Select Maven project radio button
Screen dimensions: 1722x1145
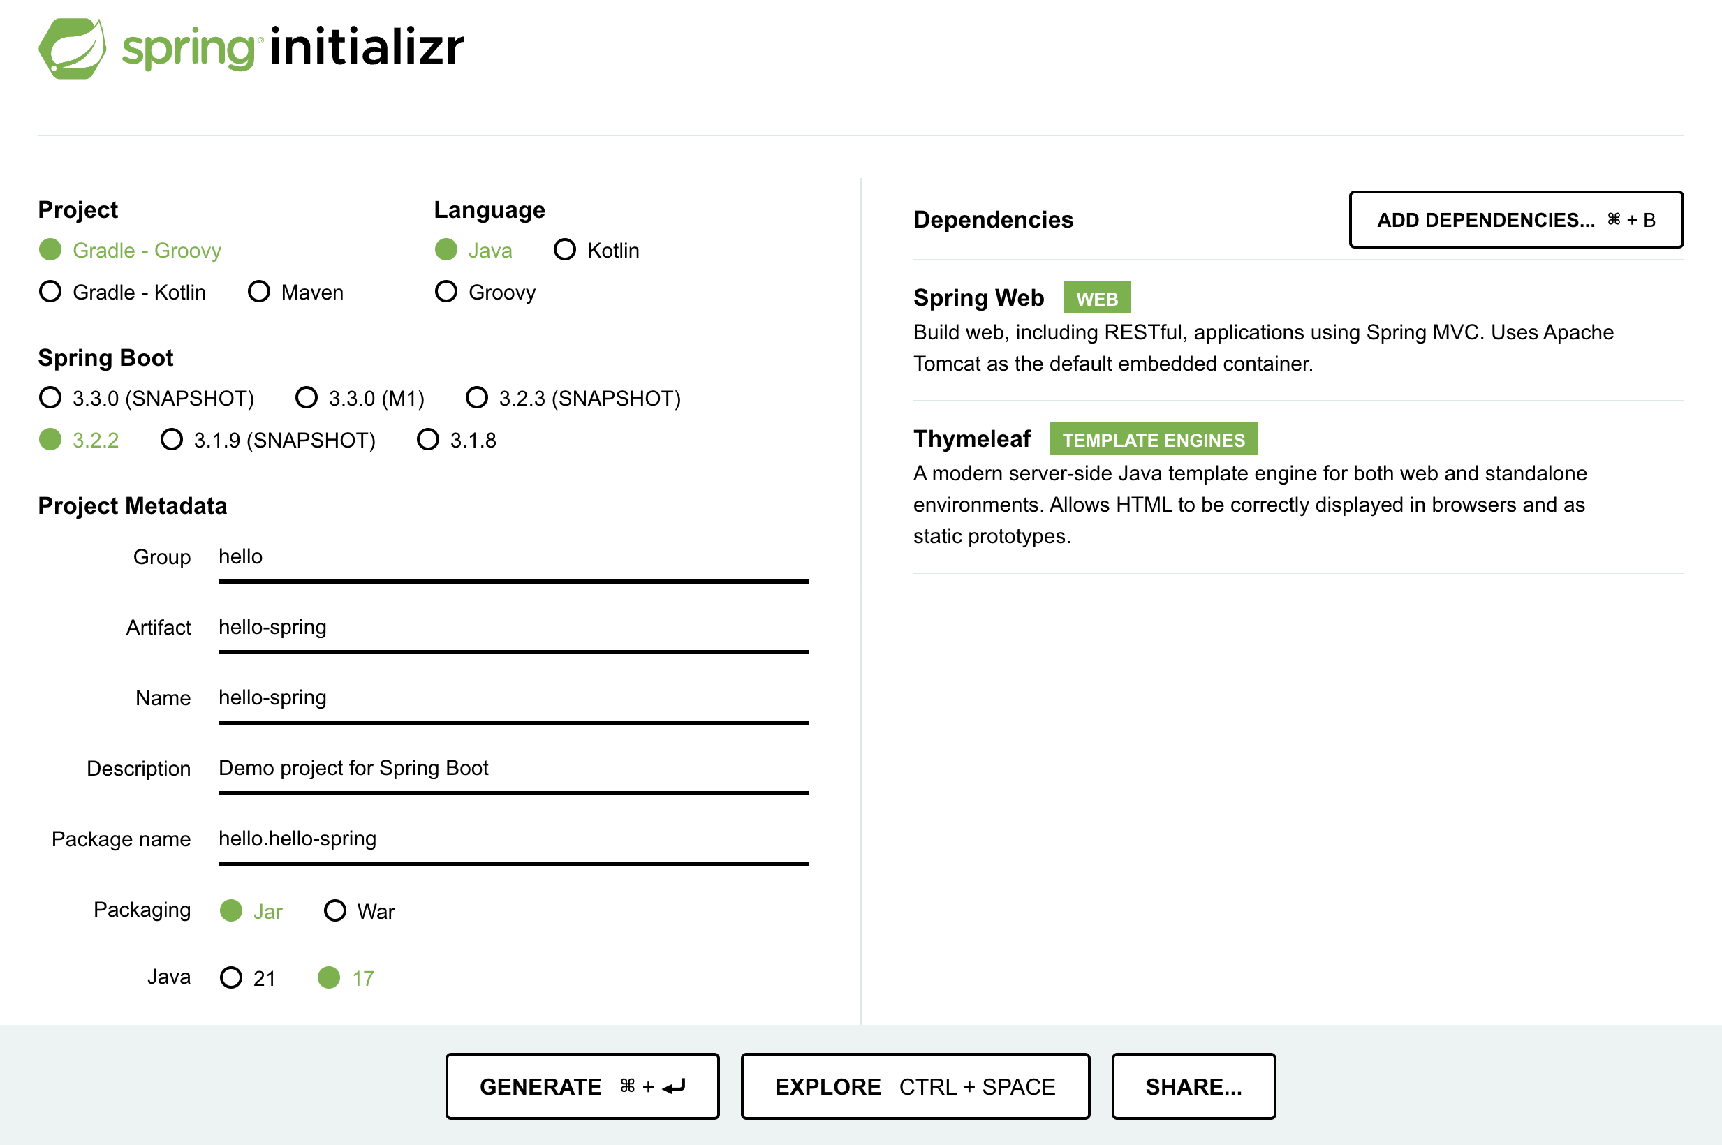coord(259,292)
